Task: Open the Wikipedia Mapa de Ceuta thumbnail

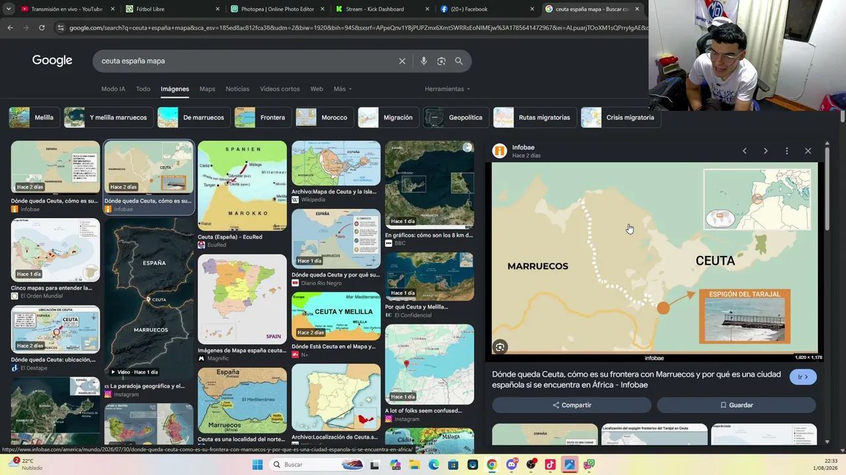Action: click(336, 163)
